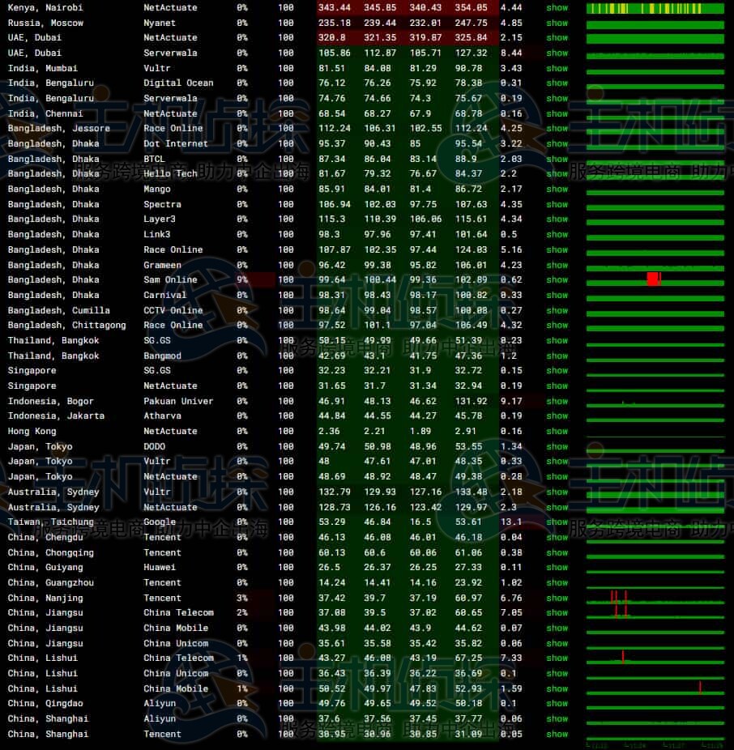
Task: Open show for Taiwan, Taichung Google
Action: coord(557,522)
